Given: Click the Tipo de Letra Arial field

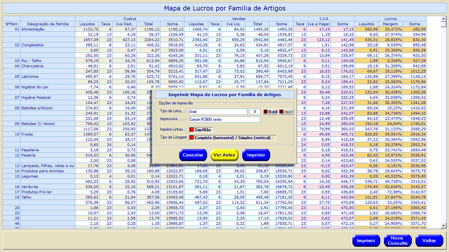Looking at the screenshot, I should tap(218, 112).
